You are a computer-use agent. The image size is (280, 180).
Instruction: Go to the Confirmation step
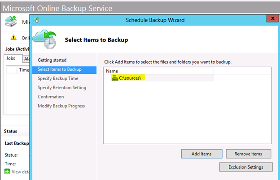(x=51, y=97)
